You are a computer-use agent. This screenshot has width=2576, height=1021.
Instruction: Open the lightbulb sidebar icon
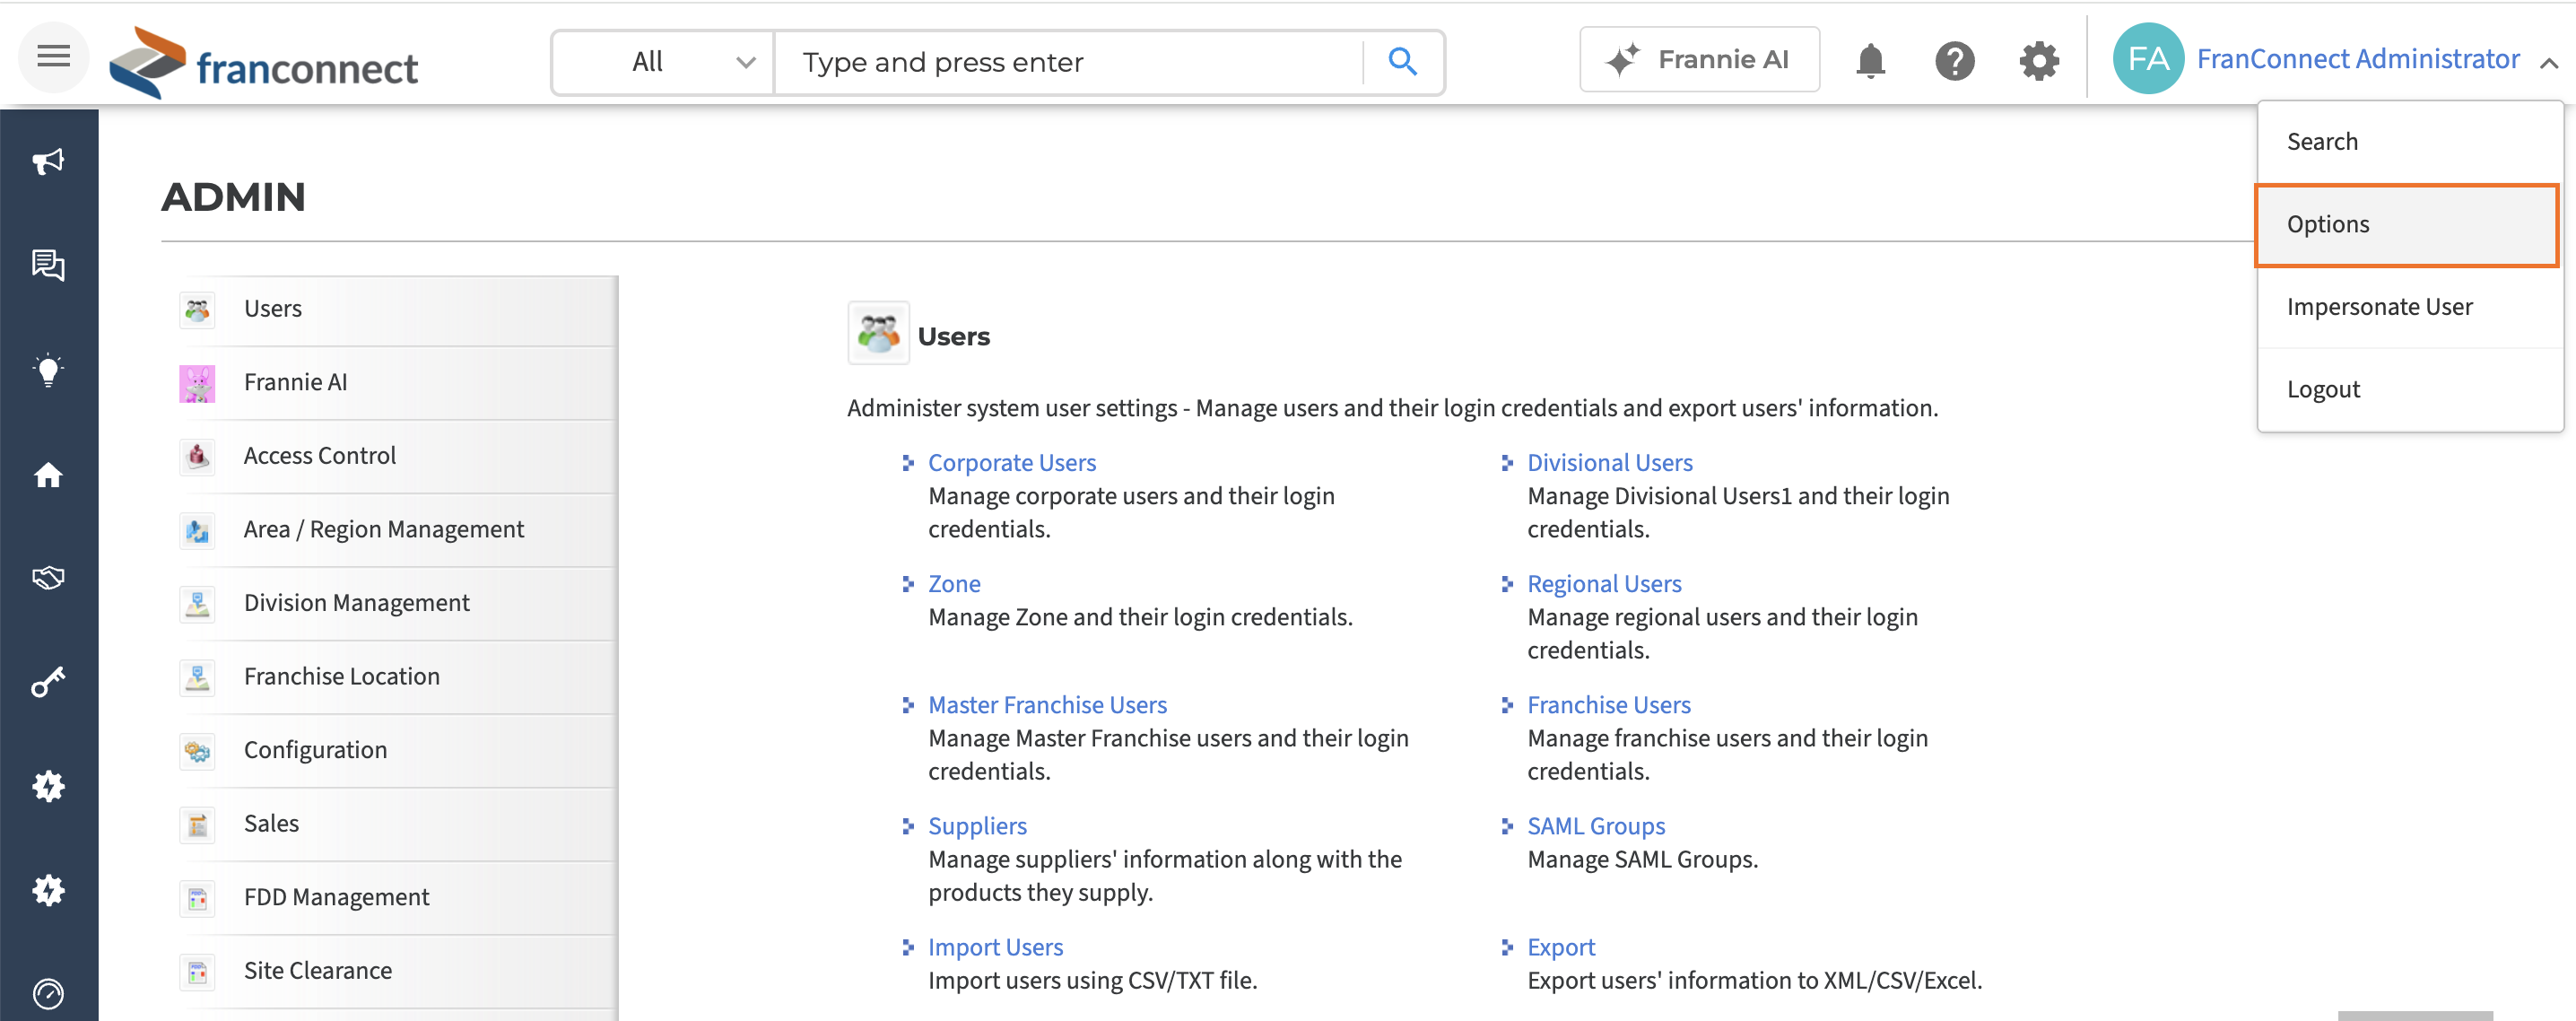point(48,370)
